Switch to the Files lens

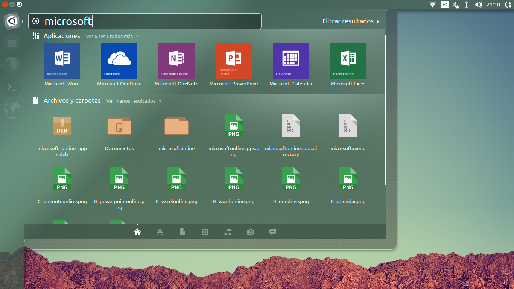click(182, 232)
